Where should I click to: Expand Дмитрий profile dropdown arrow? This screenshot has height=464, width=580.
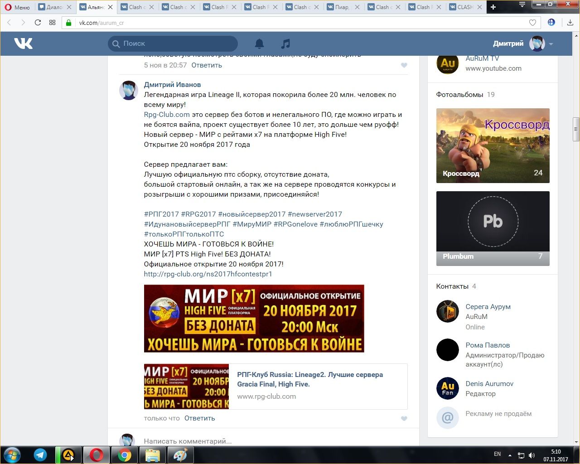(551, 44)
